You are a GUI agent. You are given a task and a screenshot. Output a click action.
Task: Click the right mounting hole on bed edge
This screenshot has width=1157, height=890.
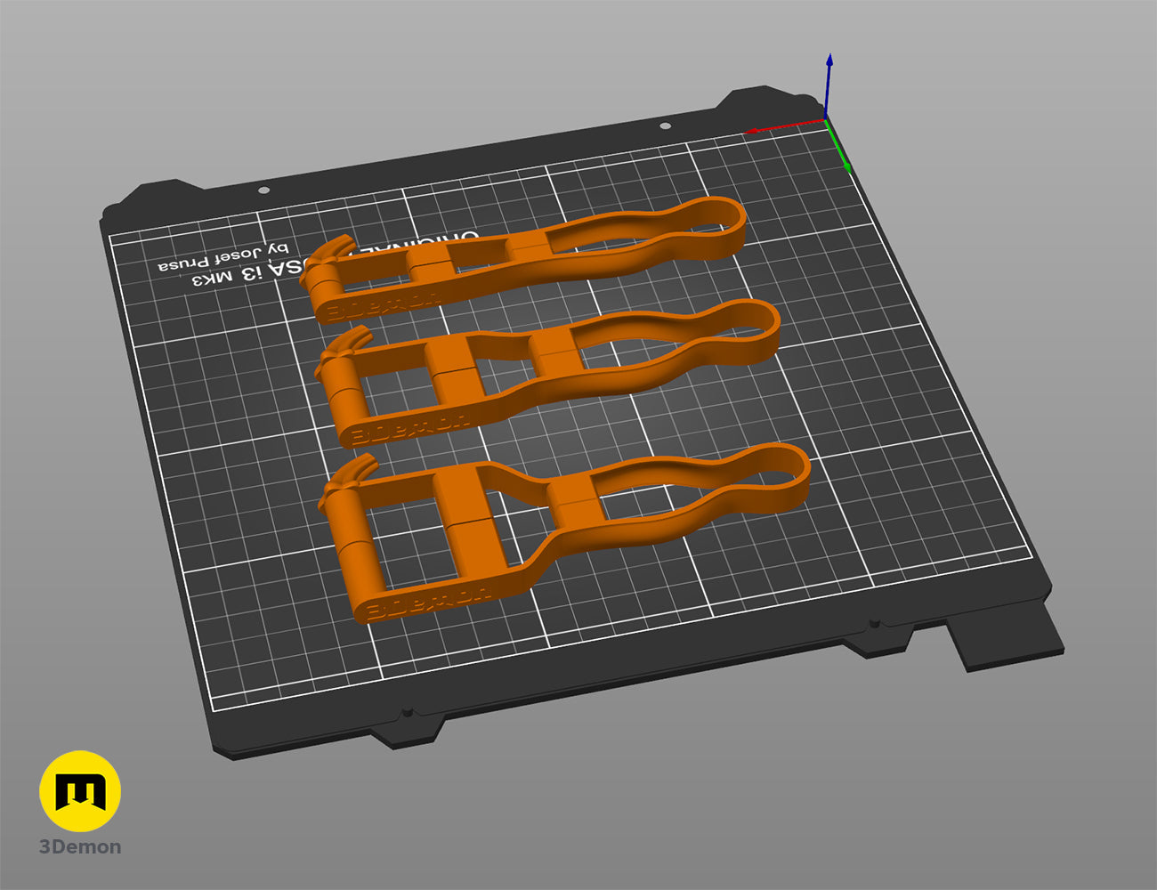click(665, 126)
